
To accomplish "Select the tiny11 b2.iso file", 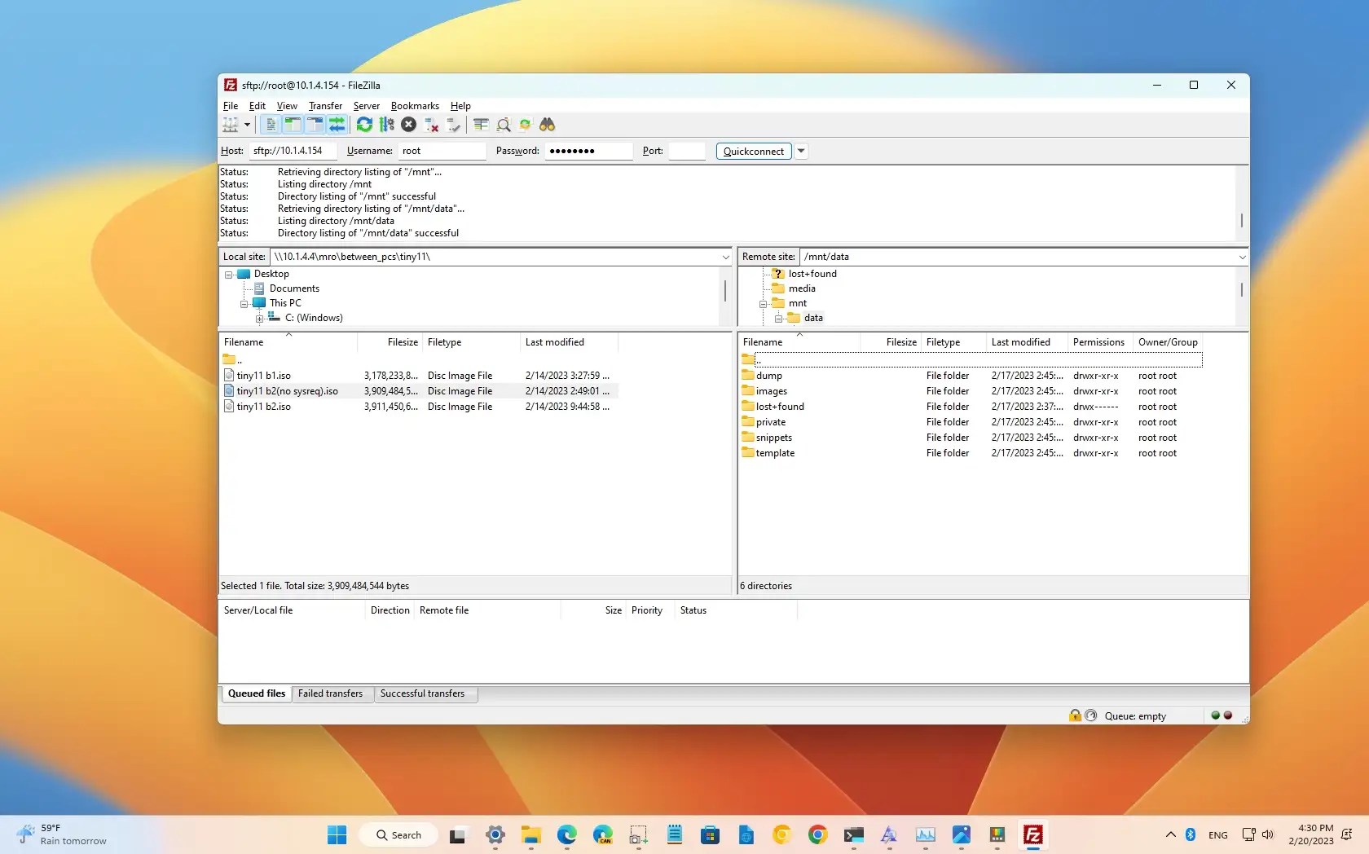I will (x=262, y=406).
